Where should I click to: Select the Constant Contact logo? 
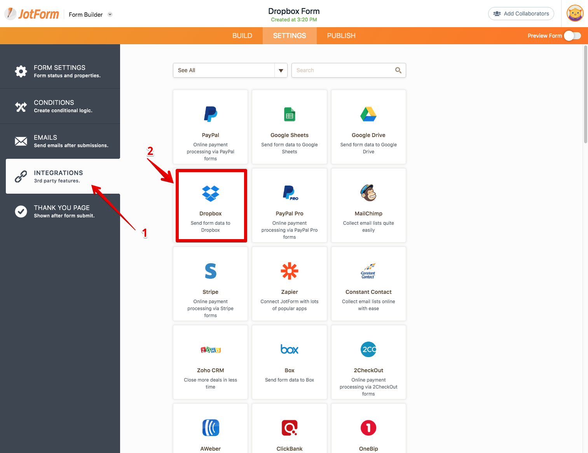pyautogui.click(x=368, y=271)
